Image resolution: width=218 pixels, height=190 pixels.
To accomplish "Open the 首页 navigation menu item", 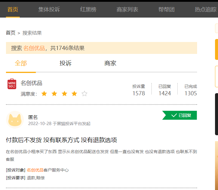I will 13,9.
